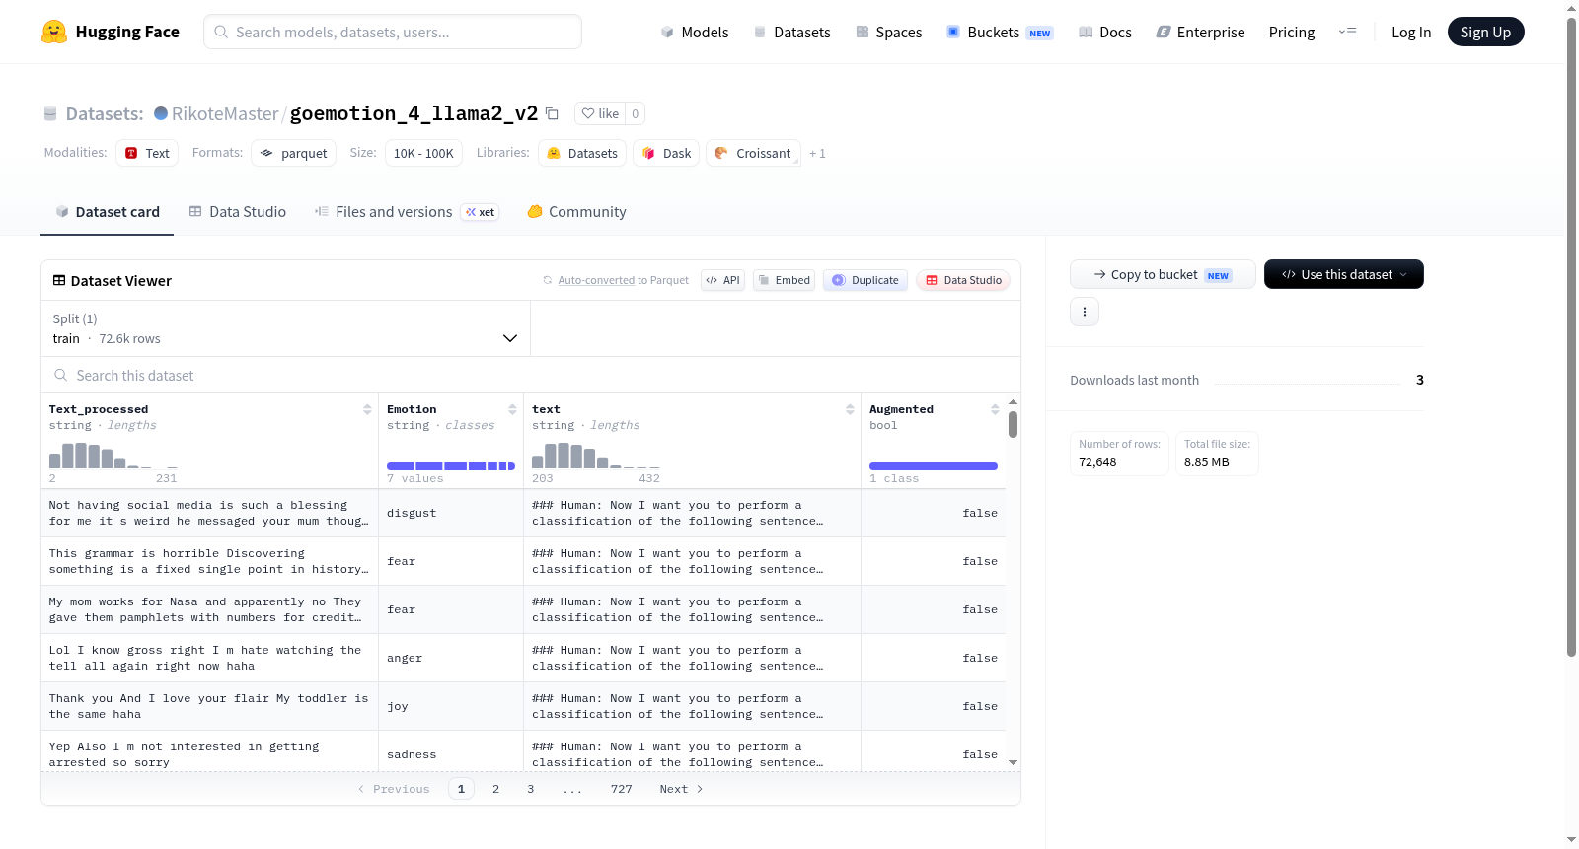The image size is (1579, 849).
Task: Open the Enterprise page
Action: [1200, 32]
